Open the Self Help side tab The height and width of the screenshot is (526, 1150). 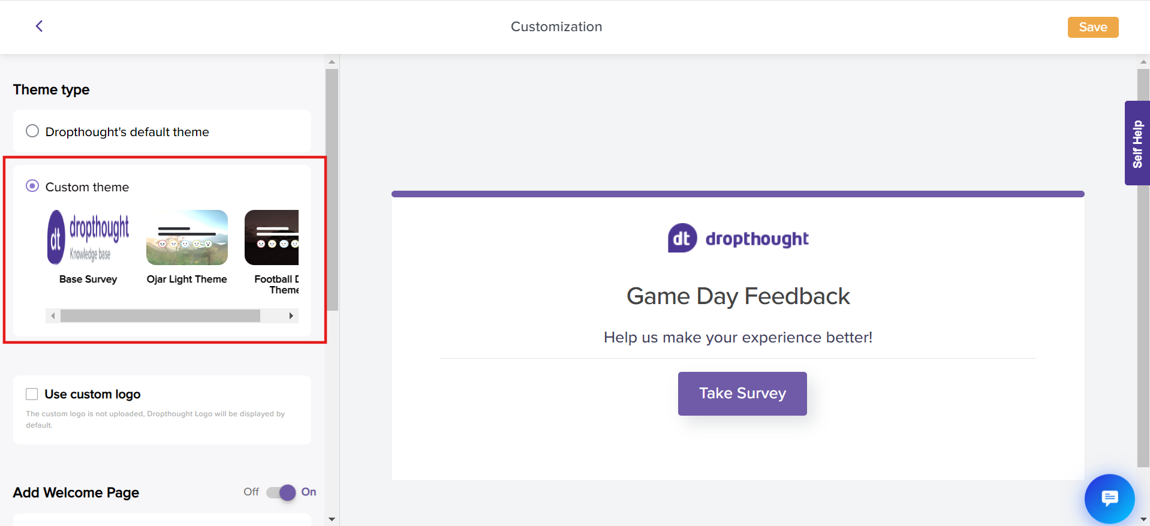point(1137,143)
